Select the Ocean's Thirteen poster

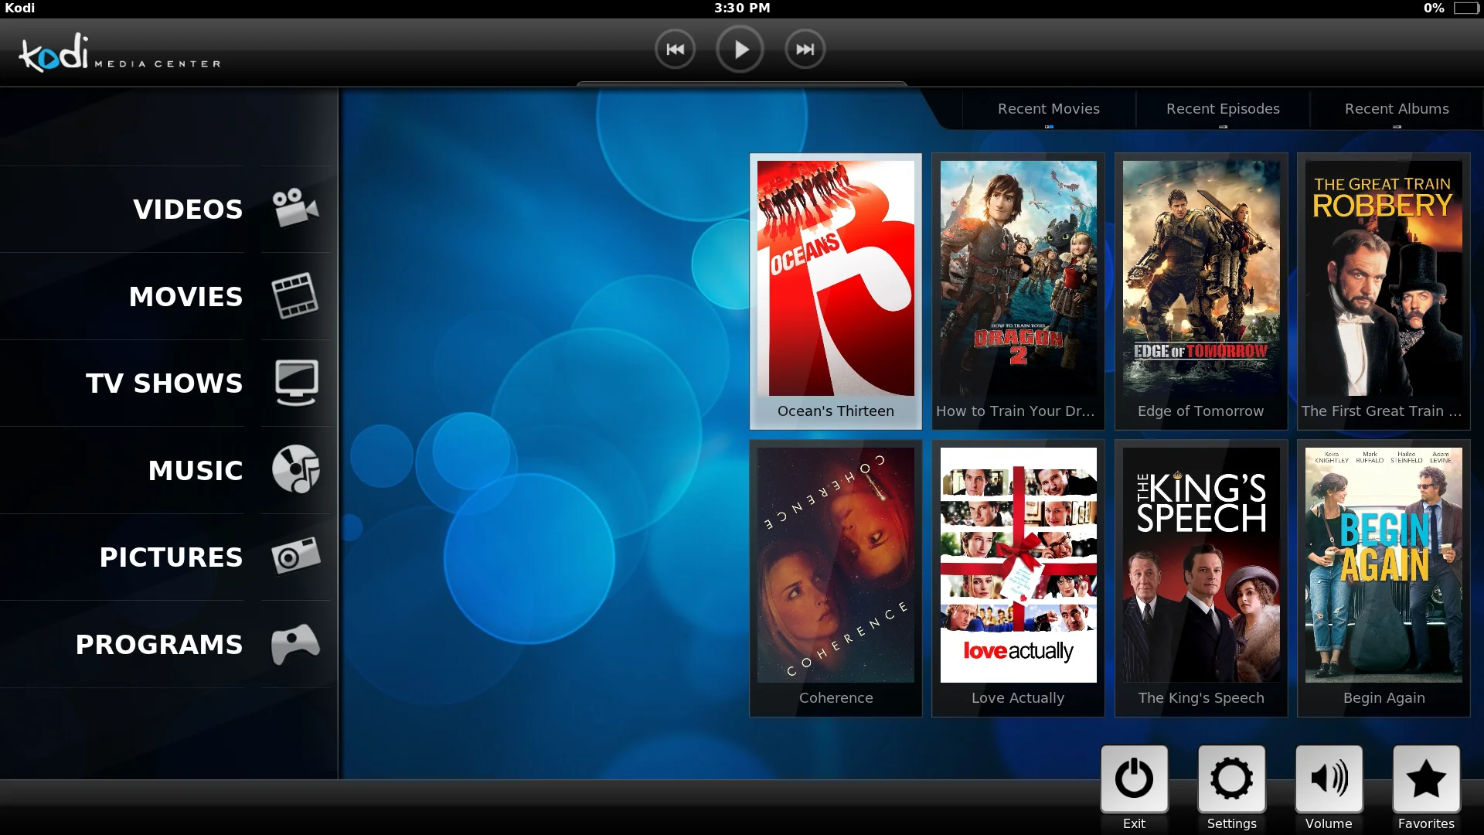tap(836, 279)
